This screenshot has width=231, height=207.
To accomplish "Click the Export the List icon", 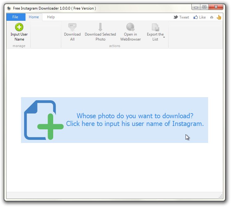I will tap(155, 27).
